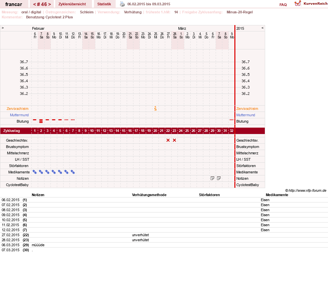Click the note text 'müüüde'
The height and width of the screenshot is (288, 328).
(x=38, y=245)
